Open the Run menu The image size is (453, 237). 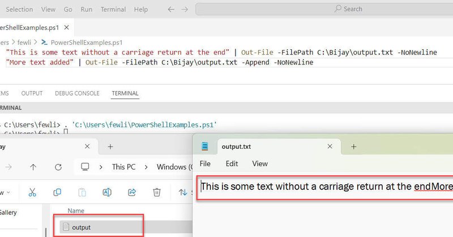coord(87,9)
